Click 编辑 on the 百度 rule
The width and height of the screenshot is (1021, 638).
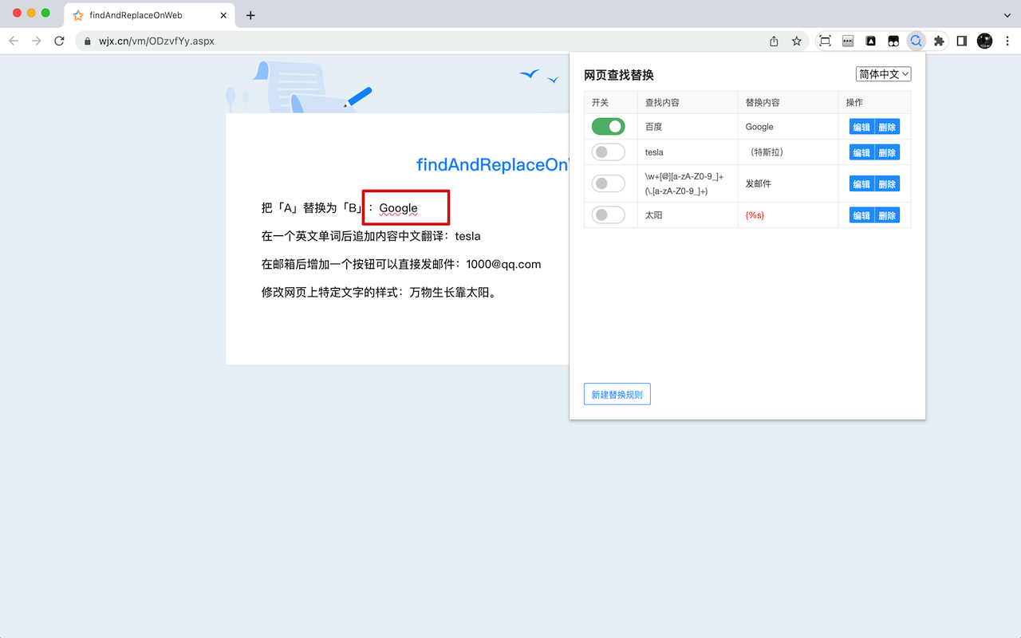861,126
